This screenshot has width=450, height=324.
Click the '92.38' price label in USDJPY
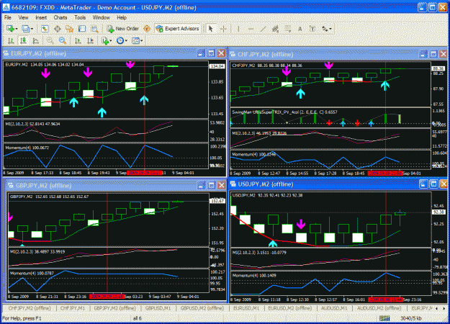click(438, 212)
